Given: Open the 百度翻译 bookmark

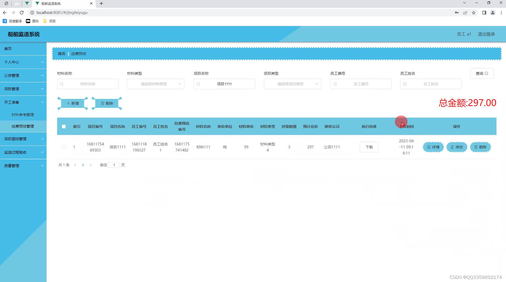Looking at the screenshot, I should click(12, 21).
